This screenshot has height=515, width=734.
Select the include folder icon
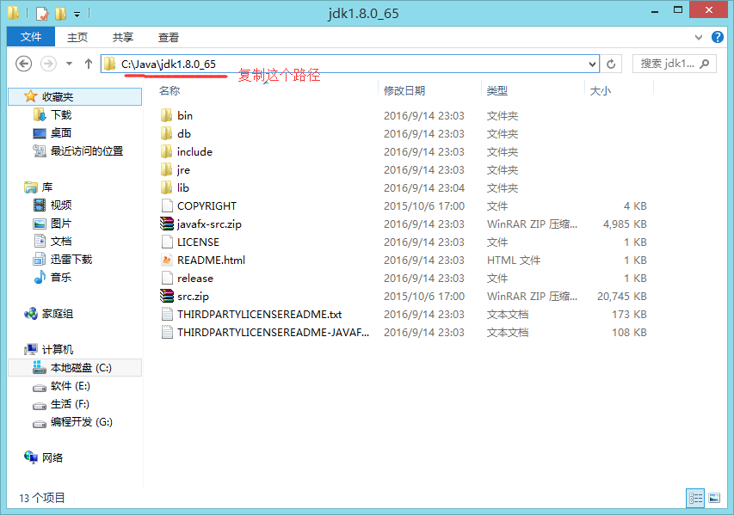point(167,151)
